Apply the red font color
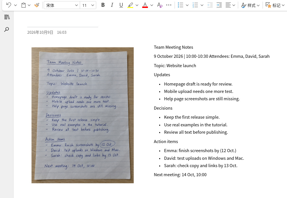287x198 pixels. [x=145, y=5]
